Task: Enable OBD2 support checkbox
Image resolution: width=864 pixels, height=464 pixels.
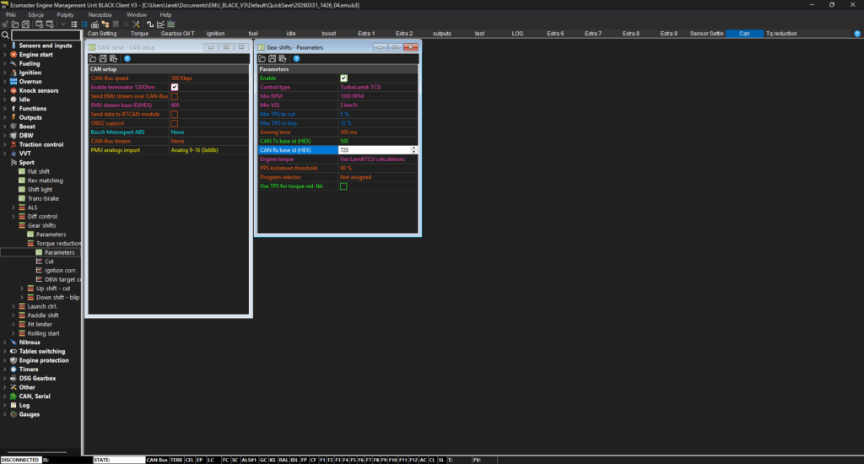Action: pos(175,123)
